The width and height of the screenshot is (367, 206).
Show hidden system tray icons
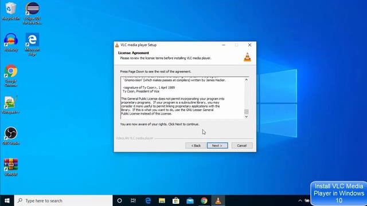300,201
